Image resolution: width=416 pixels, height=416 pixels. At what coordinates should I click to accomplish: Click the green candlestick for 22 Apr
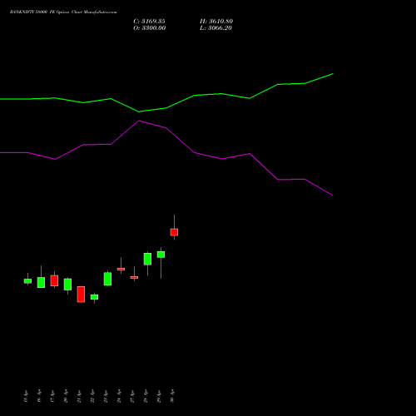94,297
